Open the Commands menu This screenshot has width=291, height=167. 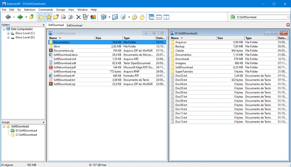coord(46,10)
